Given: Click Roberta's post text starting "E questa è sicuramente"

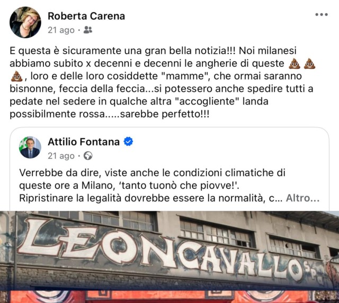Looking at the screenshot, I should pos(161,82).
